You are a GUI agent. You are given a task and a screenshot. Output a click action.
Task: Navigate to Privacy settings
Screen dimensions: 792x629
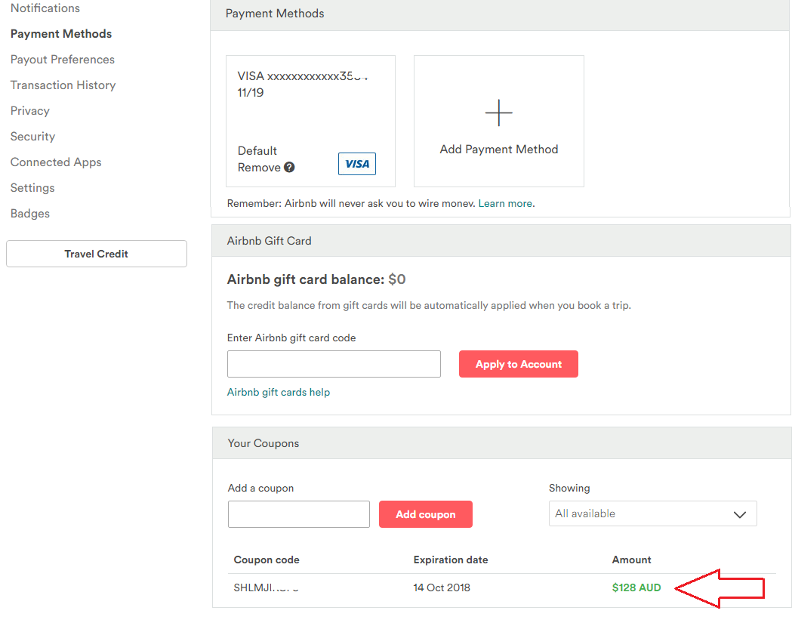(x=30, y=111)
